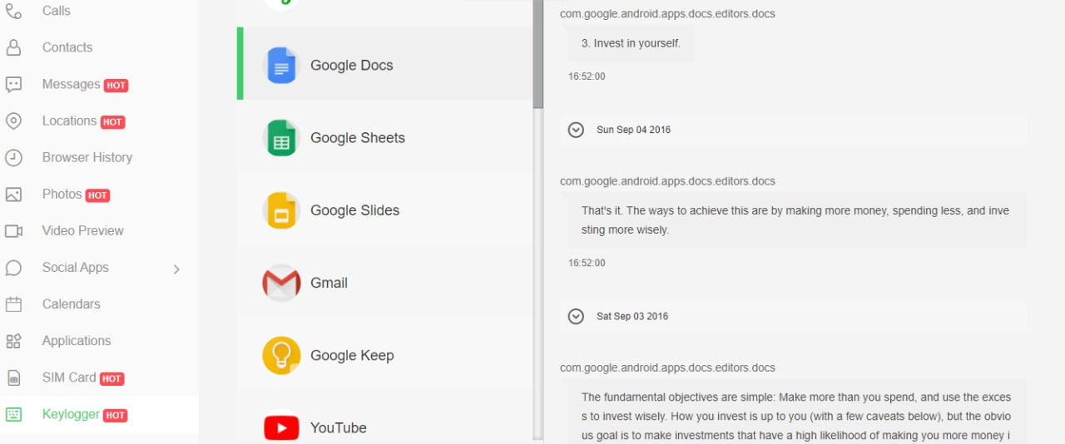This screenshot has height=444, width=1065.
Task: Expand the Social Apps submenu arrow
Action: coord(176,269)
